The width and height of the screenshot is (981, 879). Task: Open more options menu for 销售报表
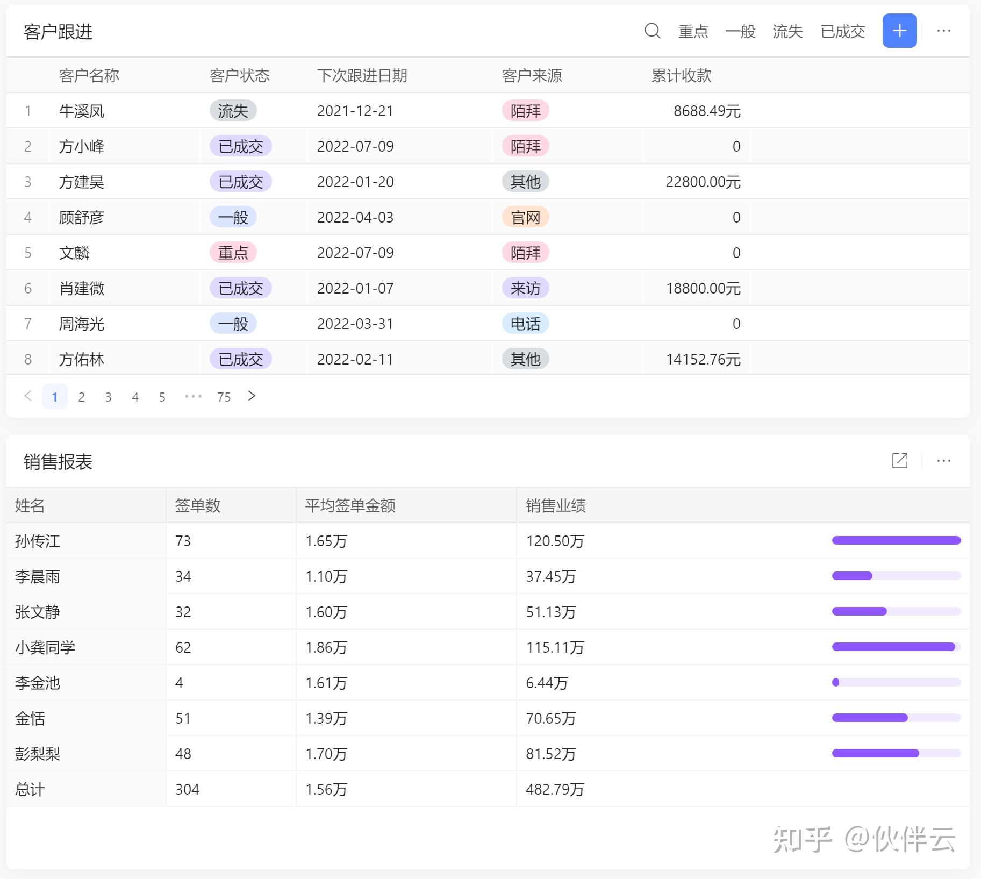tap(943, 461)
